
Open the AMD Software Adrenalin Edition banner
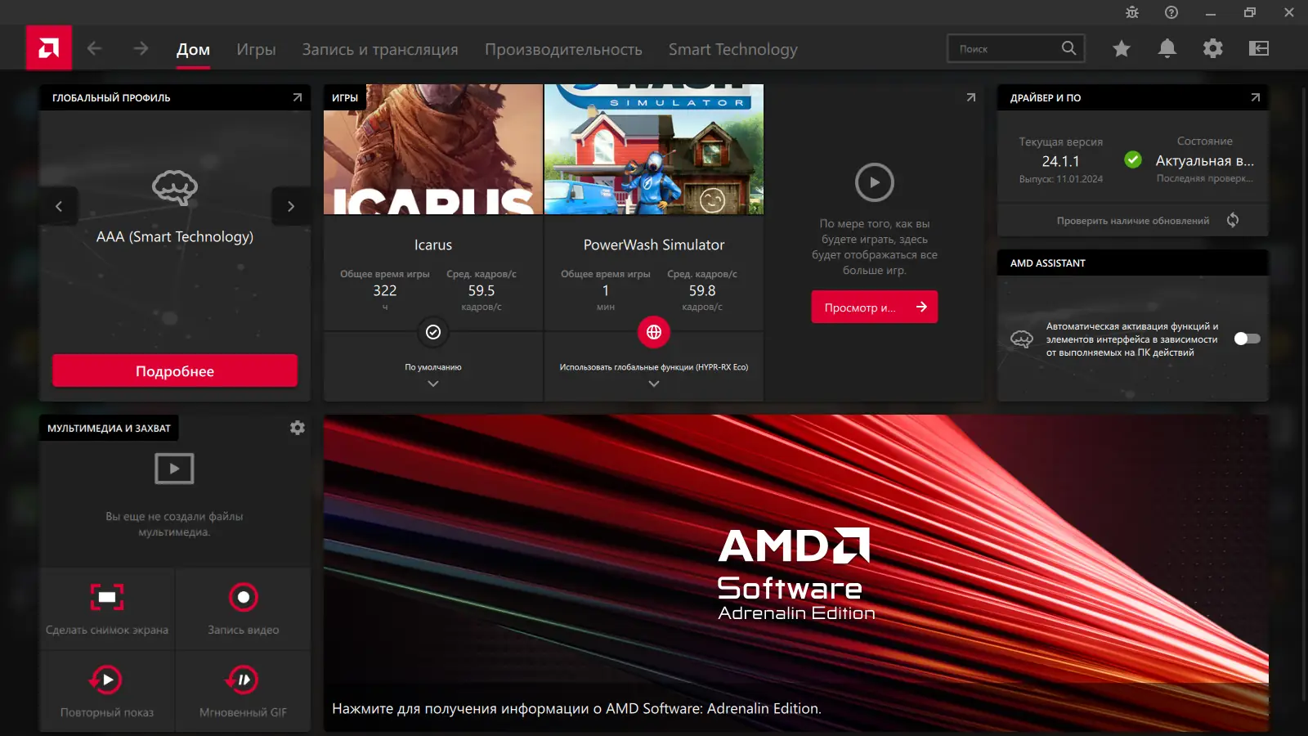(x=796, y=573)
